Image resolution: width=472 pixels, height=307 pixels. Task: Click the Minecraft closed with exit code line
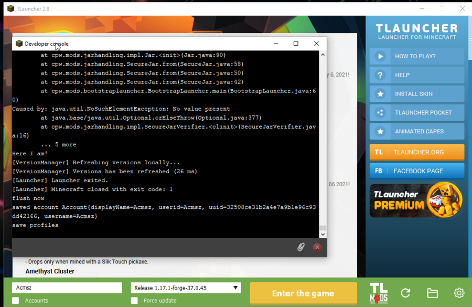coord(92,189)
